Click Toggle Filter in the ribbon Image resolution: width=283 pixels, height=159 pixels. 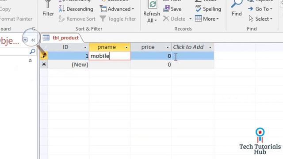[118, 19]
